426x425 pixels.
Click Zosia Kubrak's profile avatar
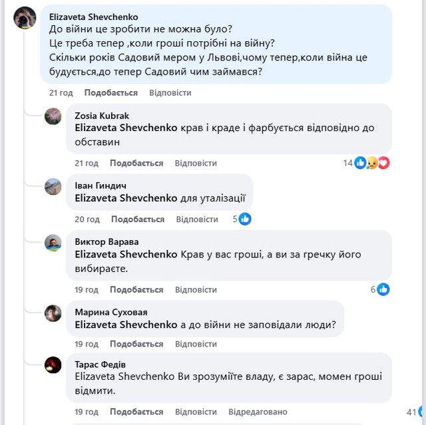(53, 116)
